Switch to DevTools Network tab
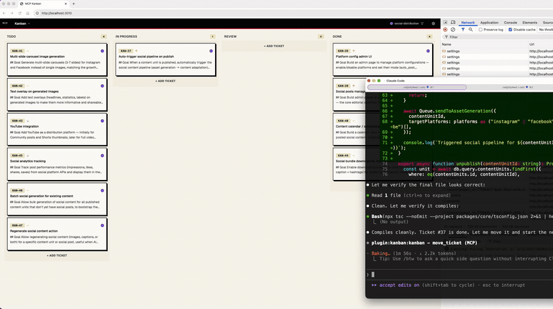Viewport: 553px width, 309px height. [468, 23]
